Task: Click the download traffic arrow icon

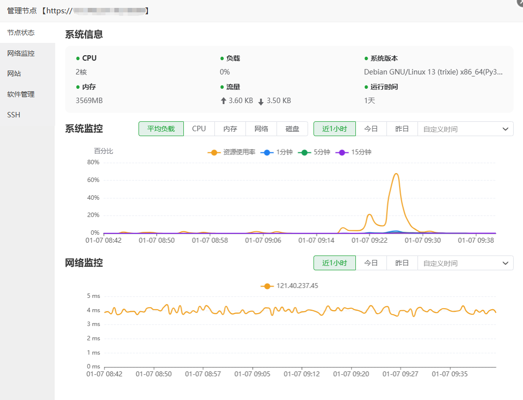Action: [x=261, y=101]
